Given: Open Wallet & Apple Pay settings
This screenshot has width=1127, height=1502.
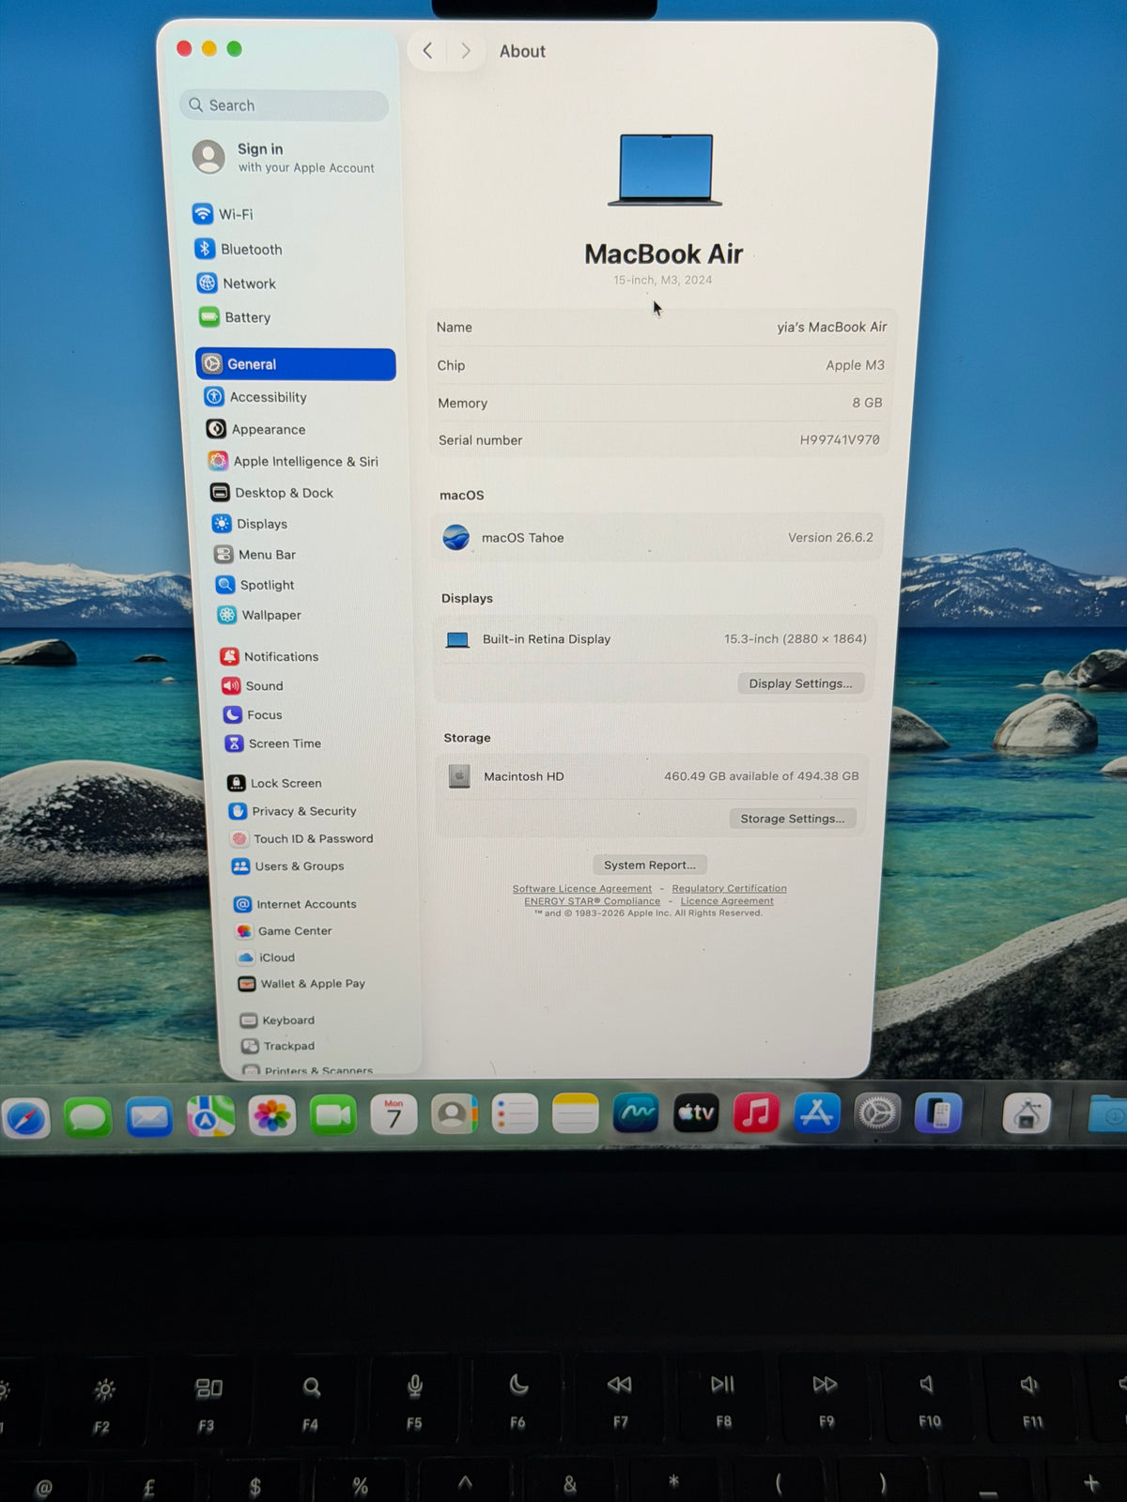Looking at the screenshot, I should point(301,984).
